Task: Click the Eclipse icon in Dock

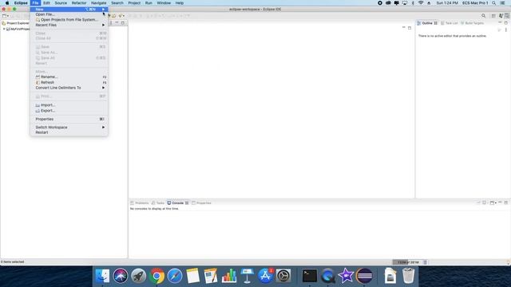Action: point(364,276)
